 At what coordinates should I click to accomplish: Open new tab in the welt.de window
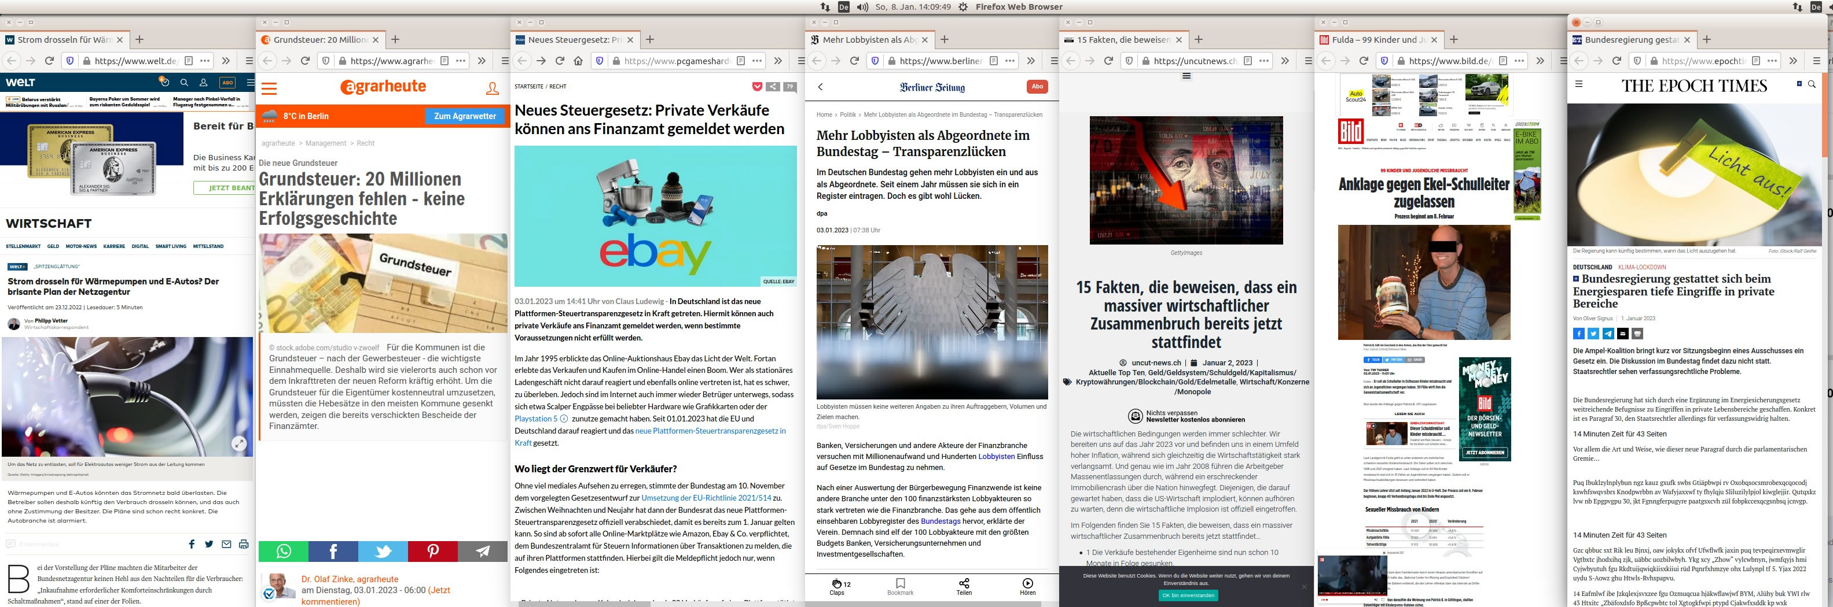(x=139, y=40)
